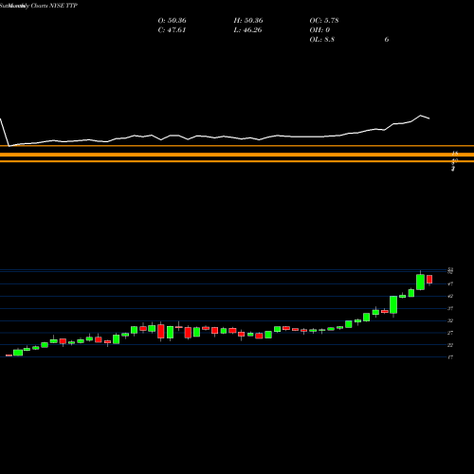Click the price axis label 22

coord(450,345)
